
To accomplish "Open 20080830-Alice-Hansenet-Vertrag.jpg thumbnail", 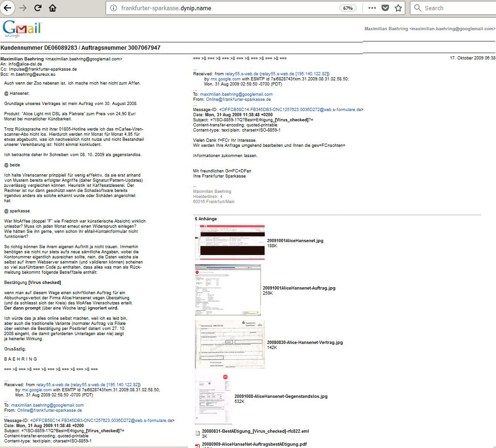I will coord(229,344).
